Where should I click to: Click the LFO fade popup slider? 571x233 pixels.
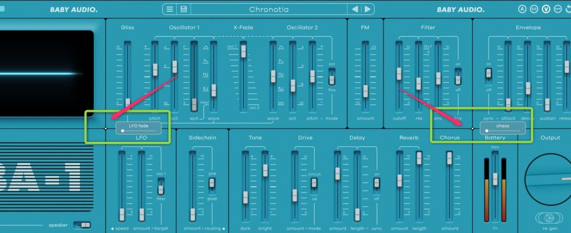pyautogui.click(x=138, y=128)
